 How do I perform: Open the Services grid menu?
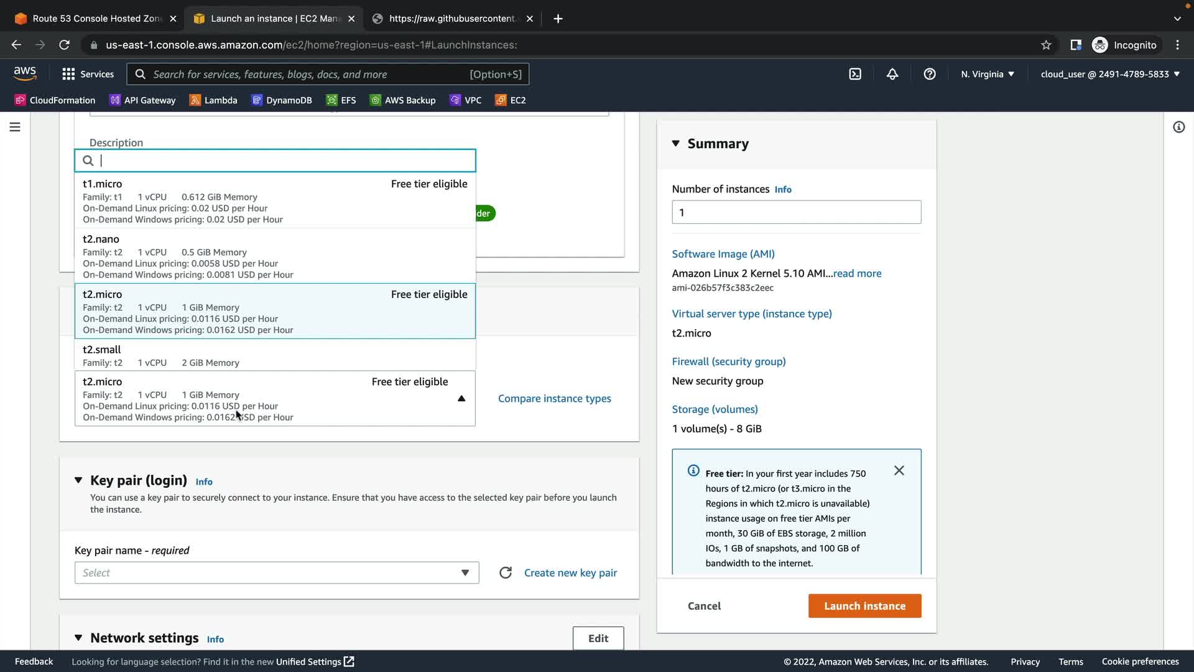tap(88, 74)
